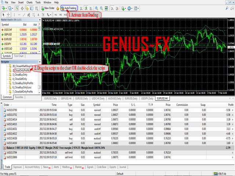Toggle the Navigator panel star icon
The width and height of the screenshot is (235, 176).
pyautogui.click(x=27, y=8)
